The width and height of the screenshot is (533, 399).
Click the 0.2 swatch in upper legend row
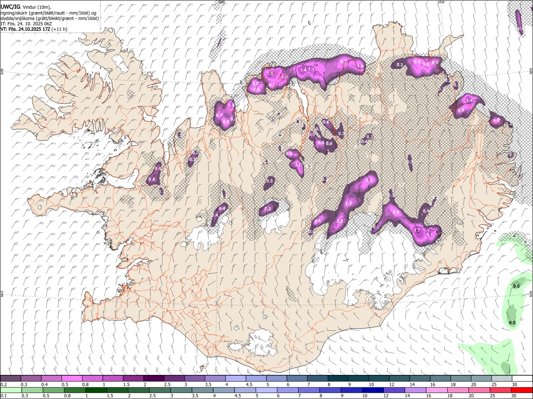(x=11, y=378)
